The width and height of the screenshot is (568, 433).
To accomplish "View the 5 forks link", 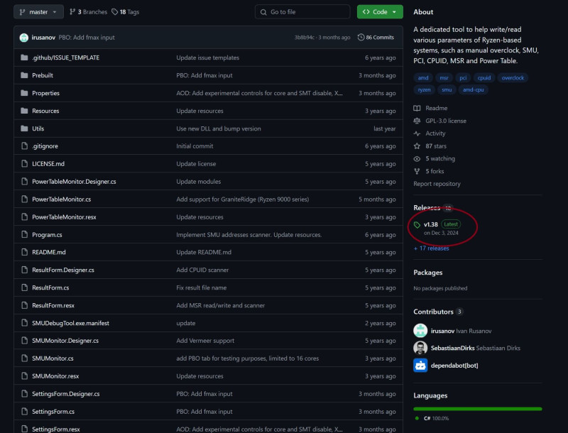I will (429, 171).
